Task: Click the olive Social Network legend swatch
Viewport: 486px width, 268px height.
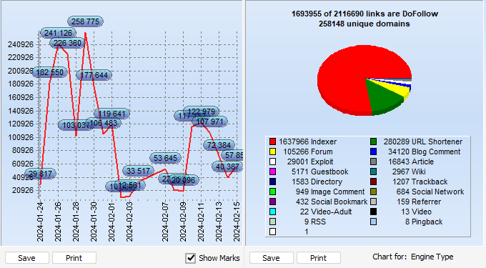Action: 374,192
